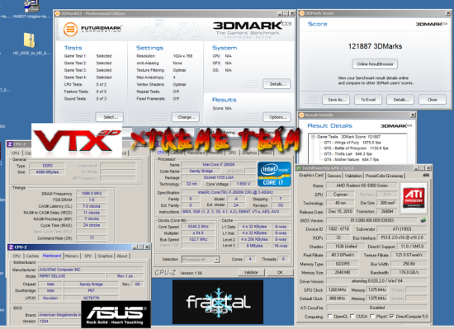This screenshot has width=454, height=329.
Task: Click the GPU Clock 1260 MHz field
Action: (x=337, y=289)
